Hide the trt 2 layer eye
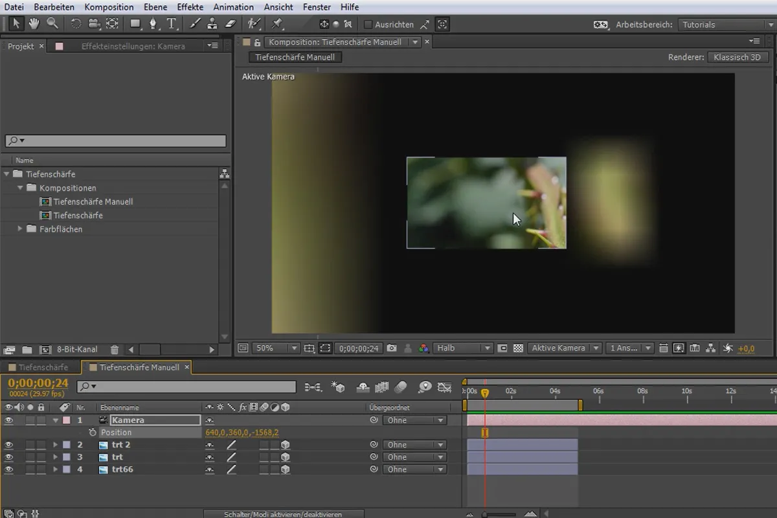 [9, 445]
